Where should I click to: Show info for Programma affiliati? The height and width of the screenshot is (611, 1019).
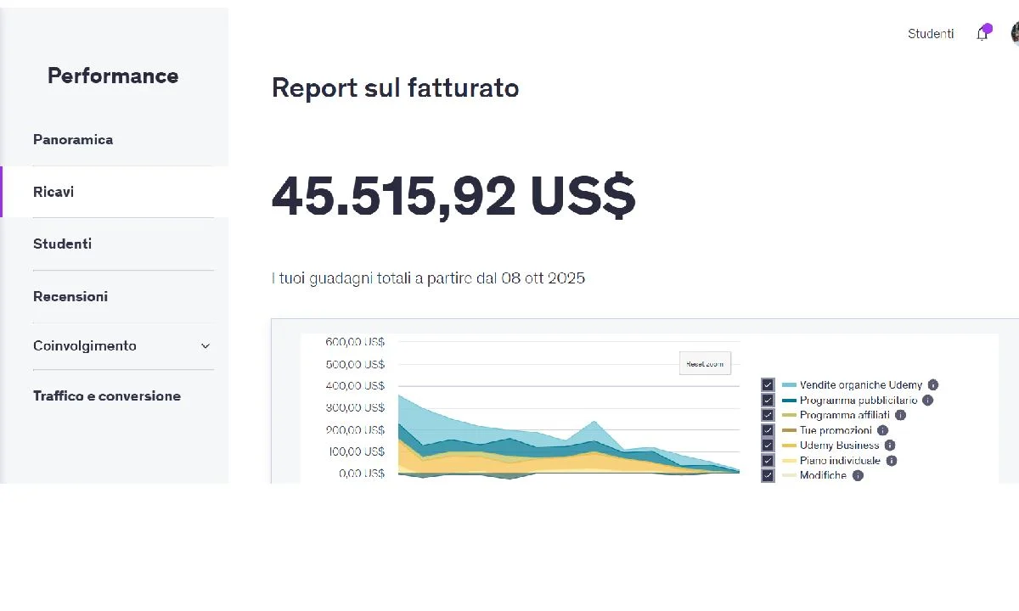click(900, 415)
